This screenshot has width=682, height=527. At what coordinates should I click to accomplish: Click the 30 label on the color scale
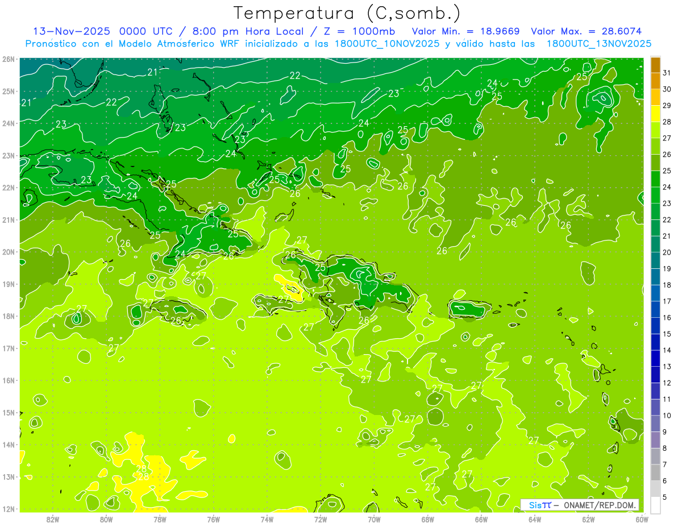(x=667, y=89)
